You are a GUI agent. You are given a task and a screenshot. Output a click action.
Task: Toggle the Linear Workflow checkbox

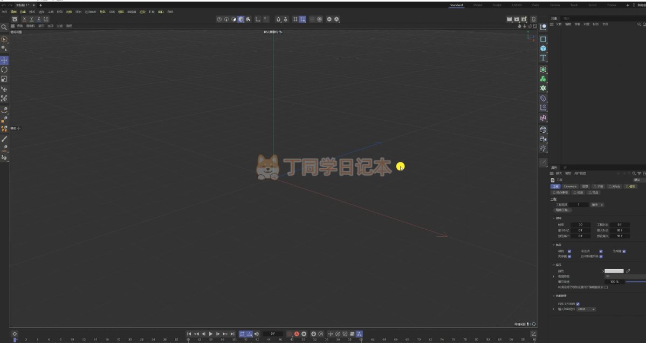(578, 304)
